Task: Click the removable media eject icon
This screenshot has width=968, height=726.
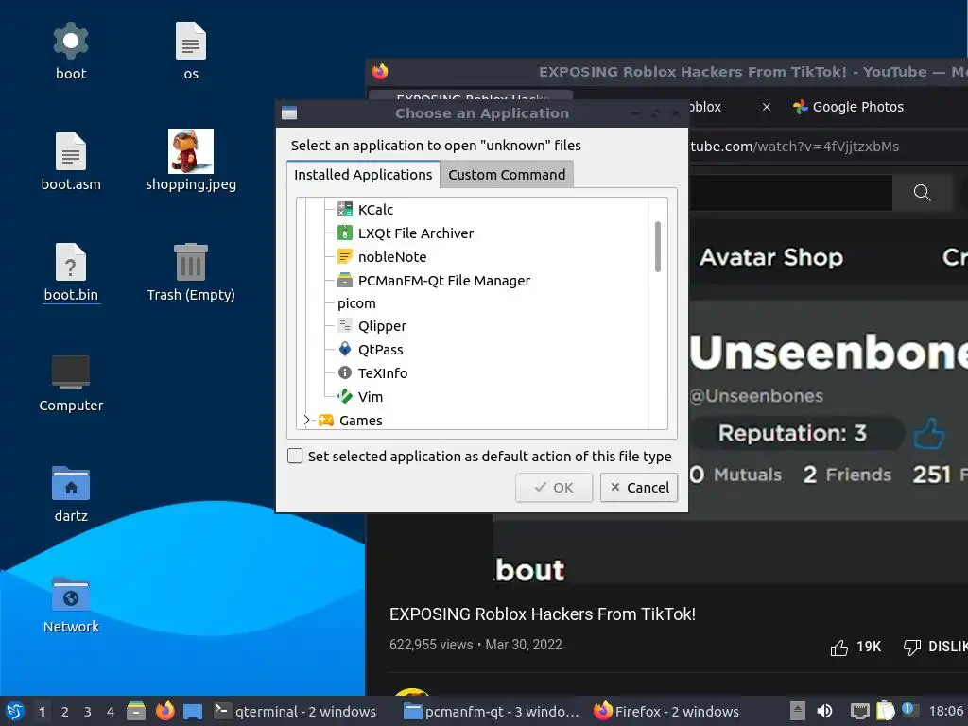Action: [x=798, y=711]
